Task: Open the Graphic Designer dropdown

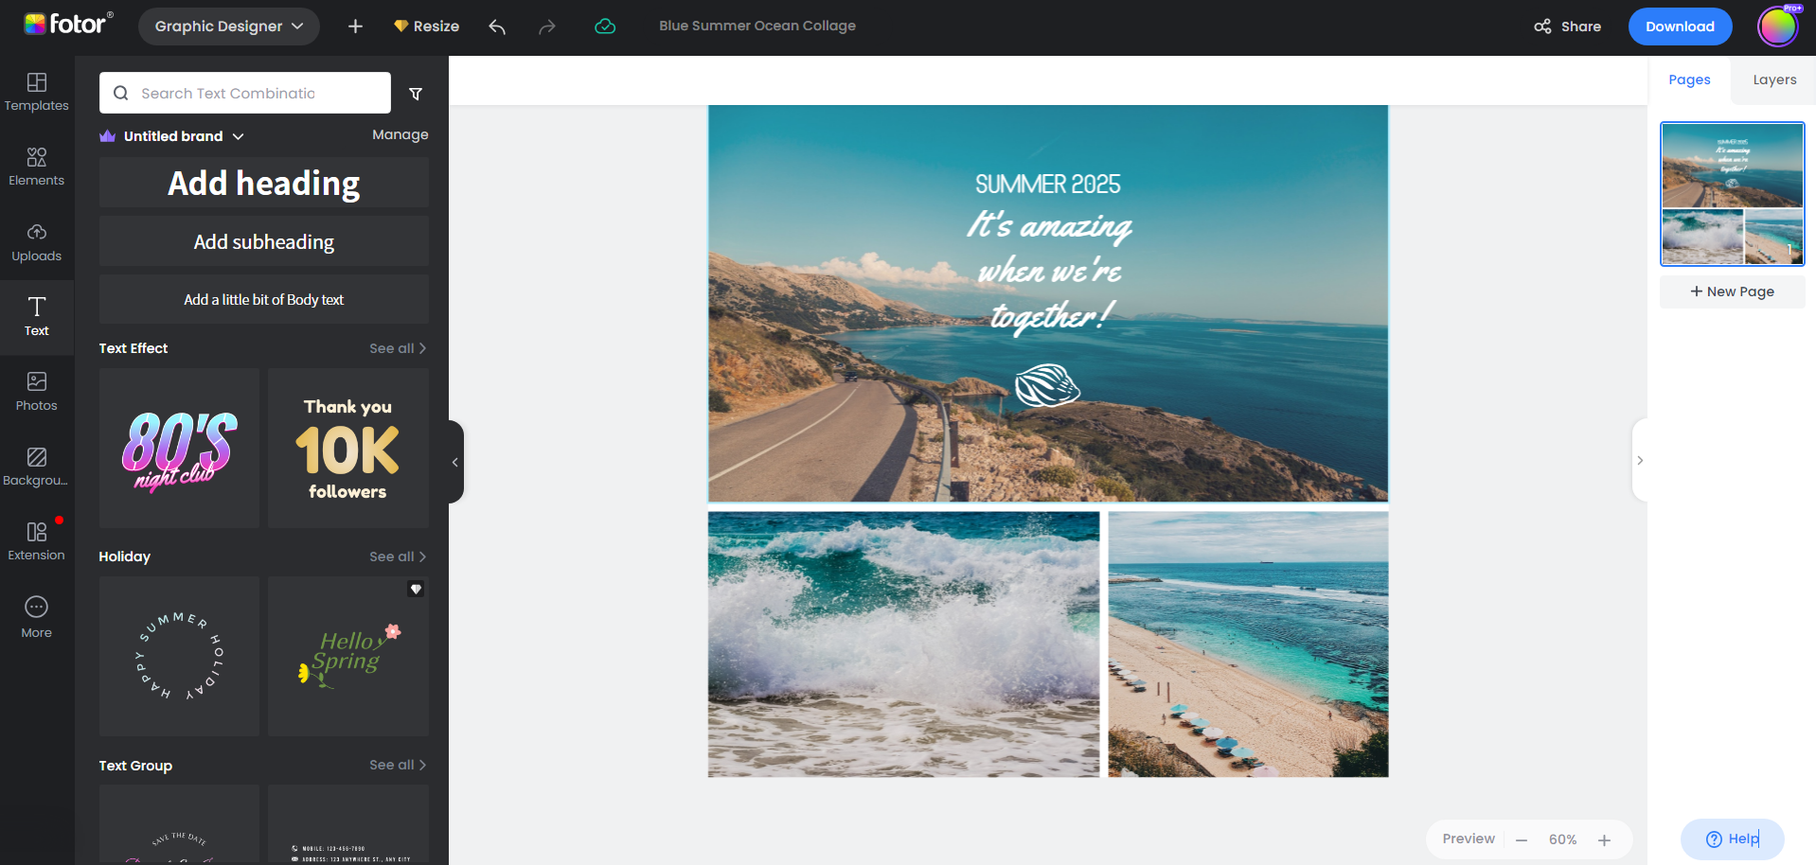Action: click(x=229, y=26)
